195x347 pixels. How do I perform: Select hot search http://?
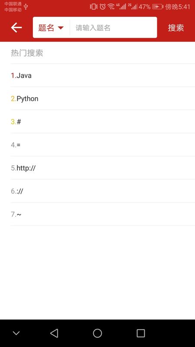[x=103, y=168]
